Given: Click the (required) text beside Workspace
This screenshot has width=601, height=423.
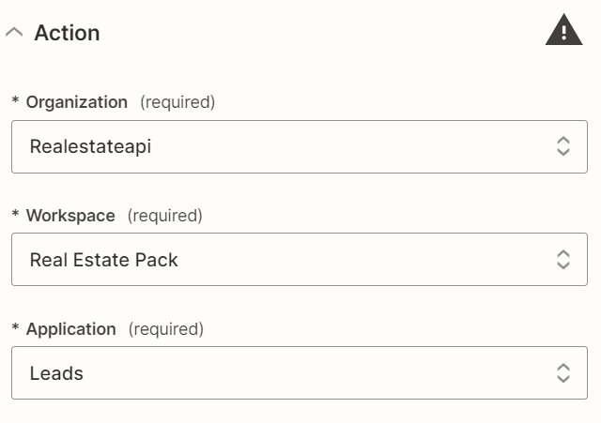Looking at the screenshot, I should [x=165, y=216].
